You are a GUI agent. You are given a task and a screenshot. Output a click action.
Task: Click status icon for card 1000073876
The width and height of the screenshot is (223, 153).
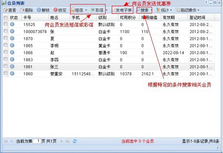pyautogui.click(x=12, y=31)
